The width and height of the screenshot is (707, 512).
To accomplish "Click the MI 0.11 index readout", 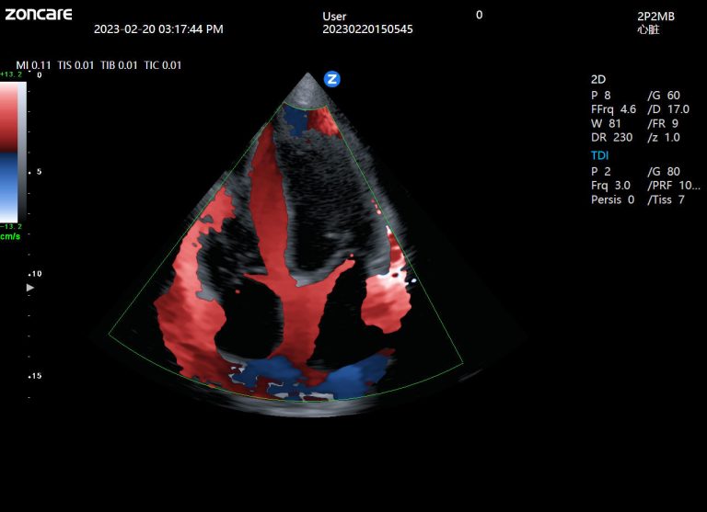I will pos(33,65).
